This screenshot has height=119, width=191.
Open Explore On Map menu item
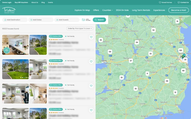tap(82, 10)
